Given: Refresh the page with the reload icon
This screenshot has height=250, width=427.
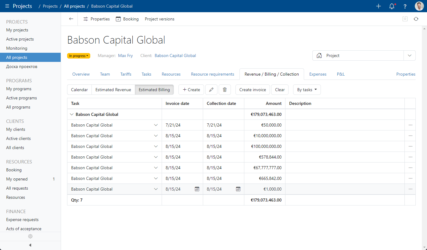Looking at the screenshot, I should click(416, 19).
